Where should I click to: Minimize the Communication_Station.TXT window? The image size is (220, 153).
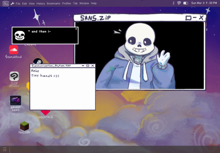click(83, 66)
